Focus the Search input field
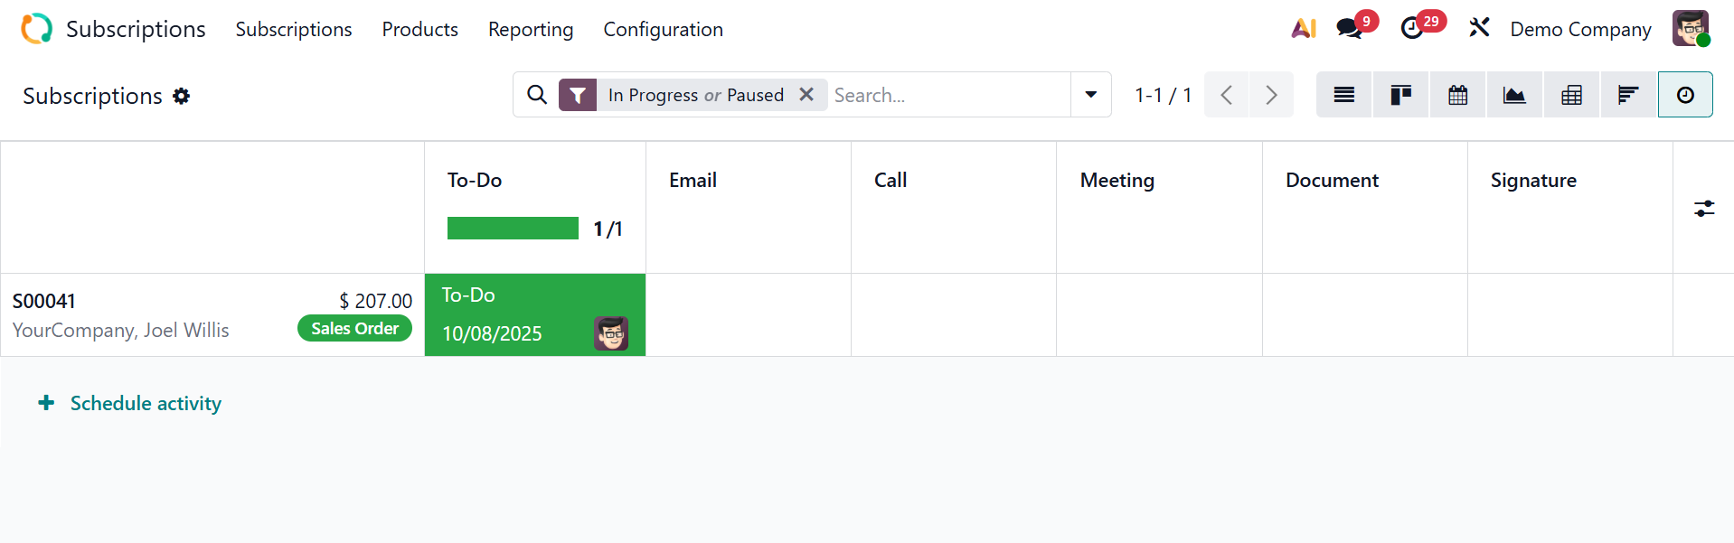 949,95
